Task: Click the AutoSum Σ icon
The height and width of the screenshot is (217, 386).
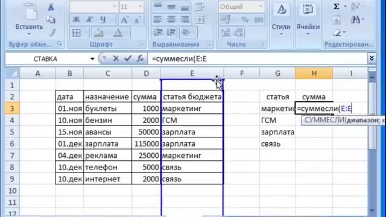Action: coord(337,7)
